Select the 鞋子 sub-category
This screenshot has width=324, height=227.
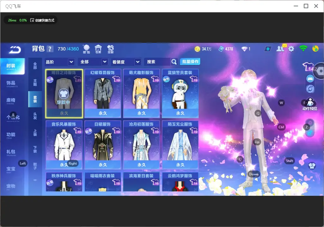(x=35, y=166)
